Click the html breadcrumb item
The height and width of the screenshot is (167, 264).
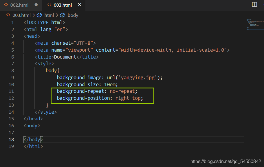coord(49,15)
